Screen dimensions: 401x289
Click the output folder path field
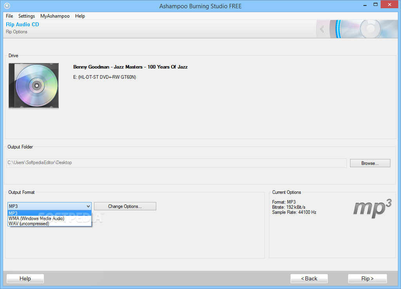click(177, 163)
